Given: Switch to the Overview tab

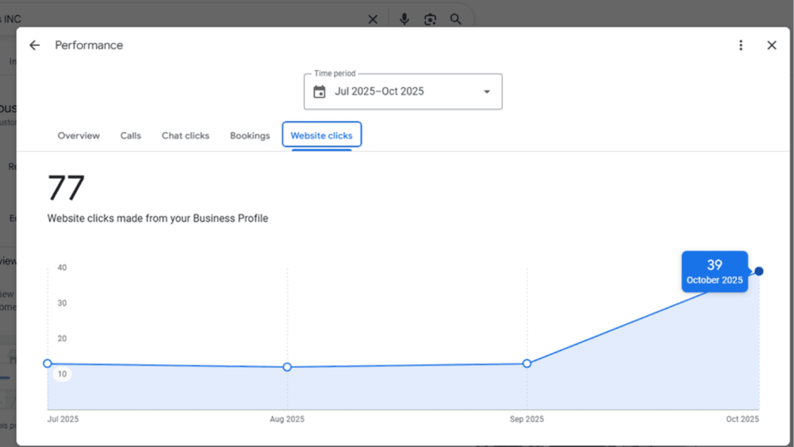Looking at the screenshot, I should [x=78, y=135].
